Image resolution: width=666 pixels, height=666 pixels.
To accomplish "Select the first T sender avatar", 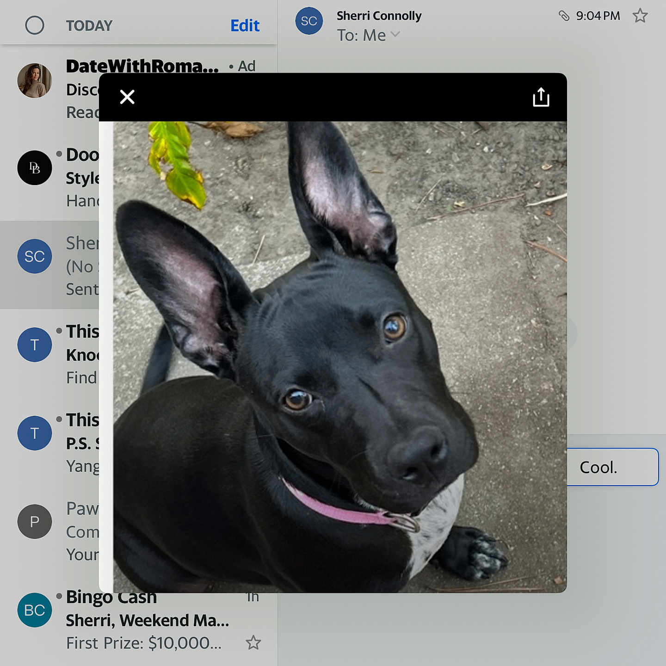I will click(x=35, y=345).
